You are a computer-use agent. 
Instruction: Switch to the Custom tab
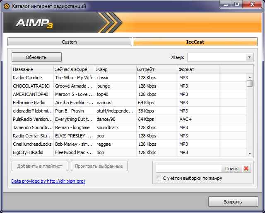click(70, 42)
